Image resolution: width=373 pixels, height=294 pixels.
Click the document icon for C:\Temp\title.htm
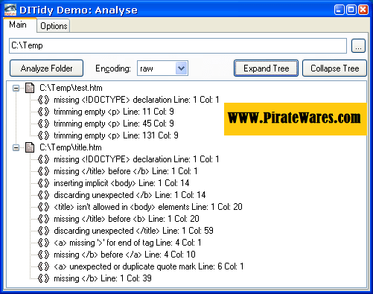click(x=30, y=147)
